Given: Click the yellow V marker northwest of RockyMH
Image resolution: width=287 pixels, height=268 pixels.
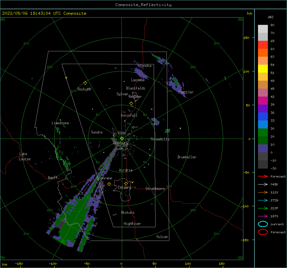Looking at the screenshot, I should click(66, 78).
